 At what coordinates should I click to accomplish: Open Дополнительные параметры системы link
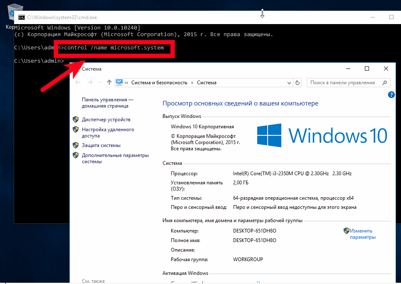tap(115, 159)
